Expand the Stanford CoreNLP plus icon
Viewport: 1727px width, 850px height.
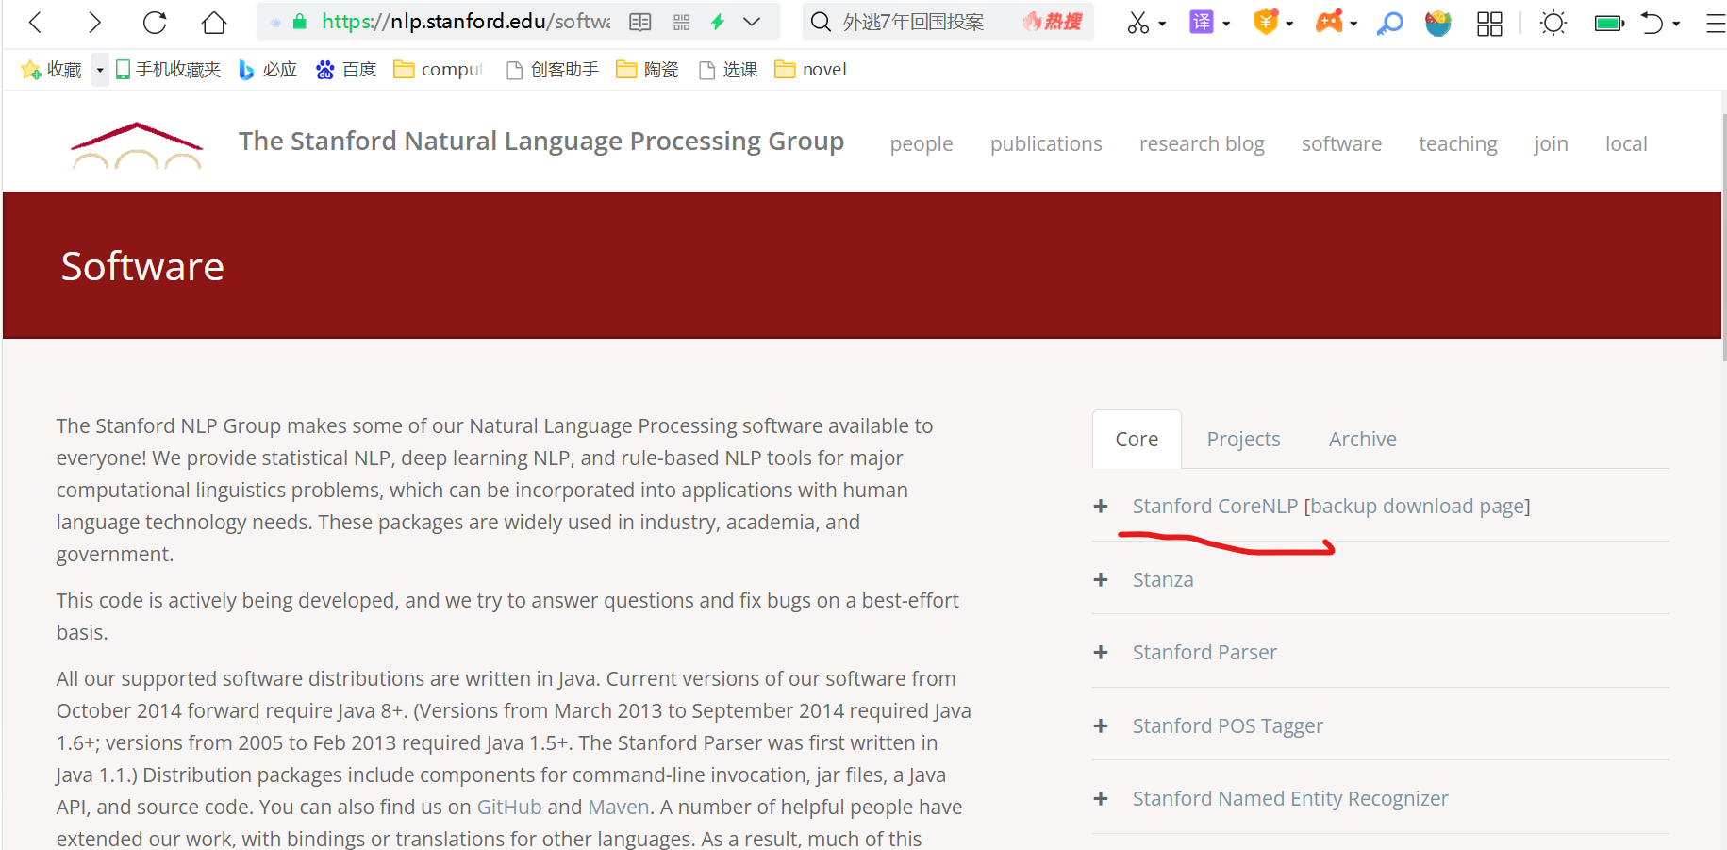1101,507
